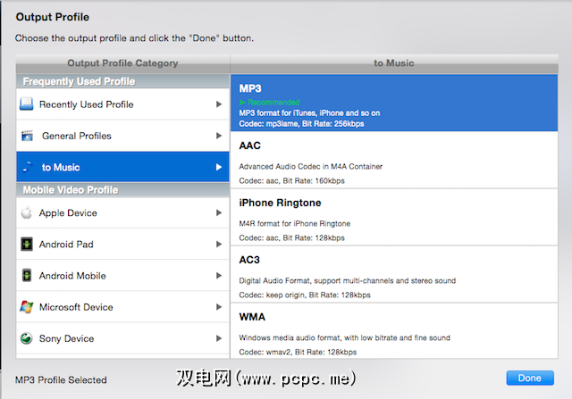Click 'Codec: mp3lame, Bit Rate: 256kbps' text

[x=301, y=124]
